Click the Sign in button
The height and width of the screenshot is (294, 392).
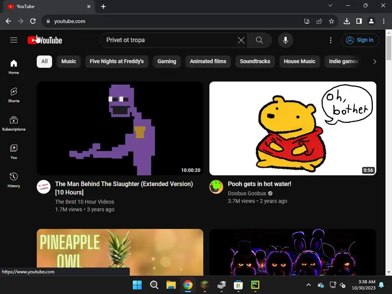pos(360,40)
